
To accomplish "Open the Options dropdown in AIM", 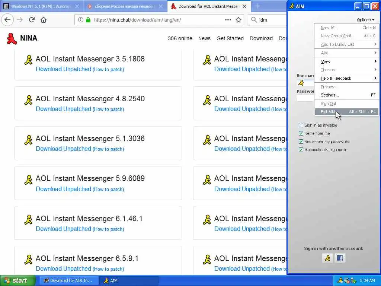I will tap(366, 20).
